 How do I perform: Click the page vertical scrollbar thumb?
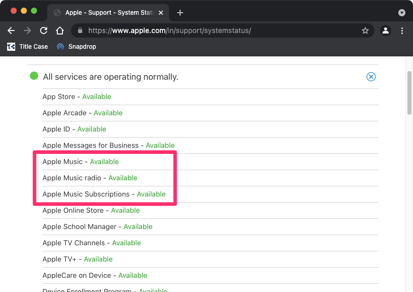pos(409,93)
